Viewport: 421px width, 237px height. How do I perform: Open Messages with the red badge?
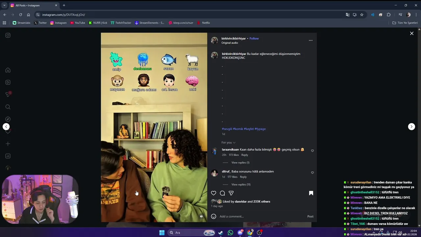coord(8,94)
